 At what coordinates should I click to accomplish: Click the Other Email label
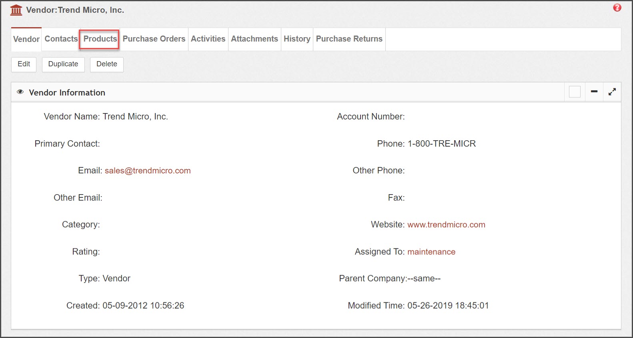[78, 198]
